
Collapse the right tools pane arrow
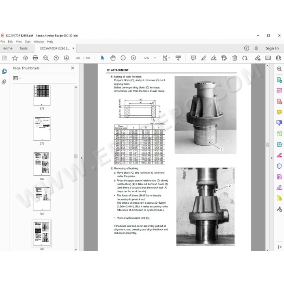coord(271,158)
